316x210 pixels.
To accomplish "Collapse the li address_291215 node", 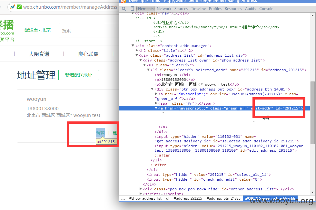I will [x=148, y=70].
